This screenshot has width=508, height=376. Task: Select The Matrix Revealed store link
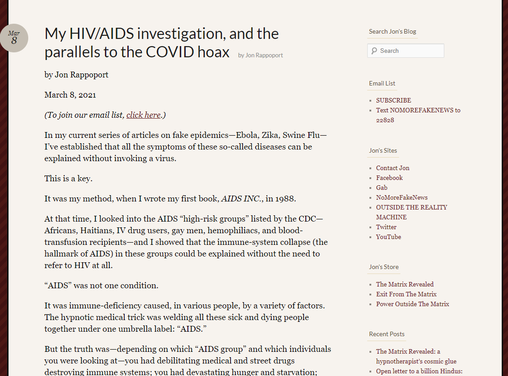[404, 285]
